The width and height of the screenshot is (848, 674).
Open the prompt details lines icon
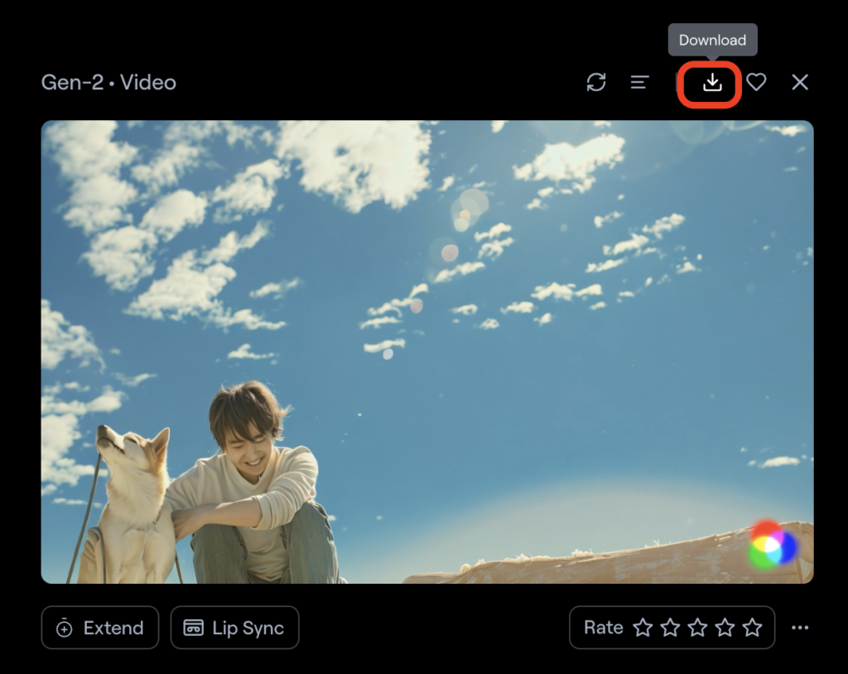tap(639, 82)
